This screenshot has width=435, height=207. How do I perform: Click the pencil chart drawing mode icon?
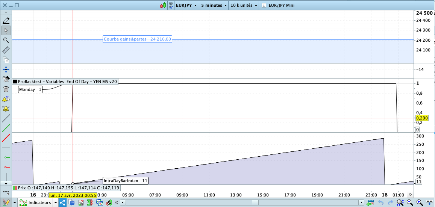(x=6, y=202)
